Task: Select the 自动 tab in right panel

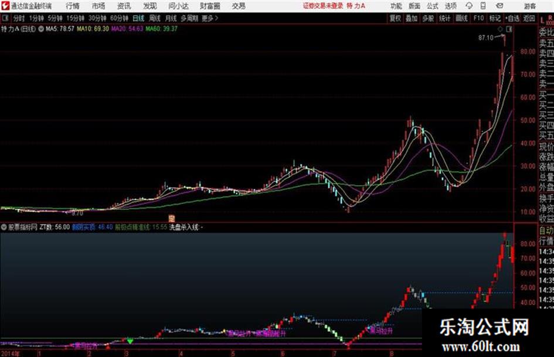Action: point(546,231)
